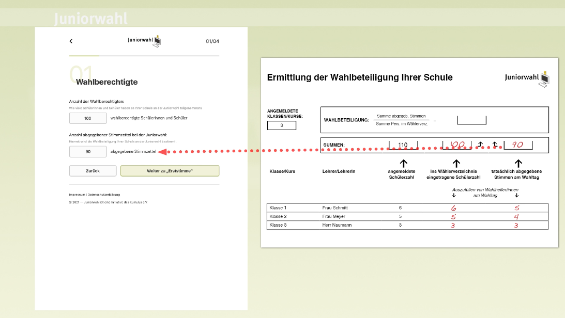
Task: Click the © 2021 Kumulus e.V. copyright line
Action: pos(108,202)
